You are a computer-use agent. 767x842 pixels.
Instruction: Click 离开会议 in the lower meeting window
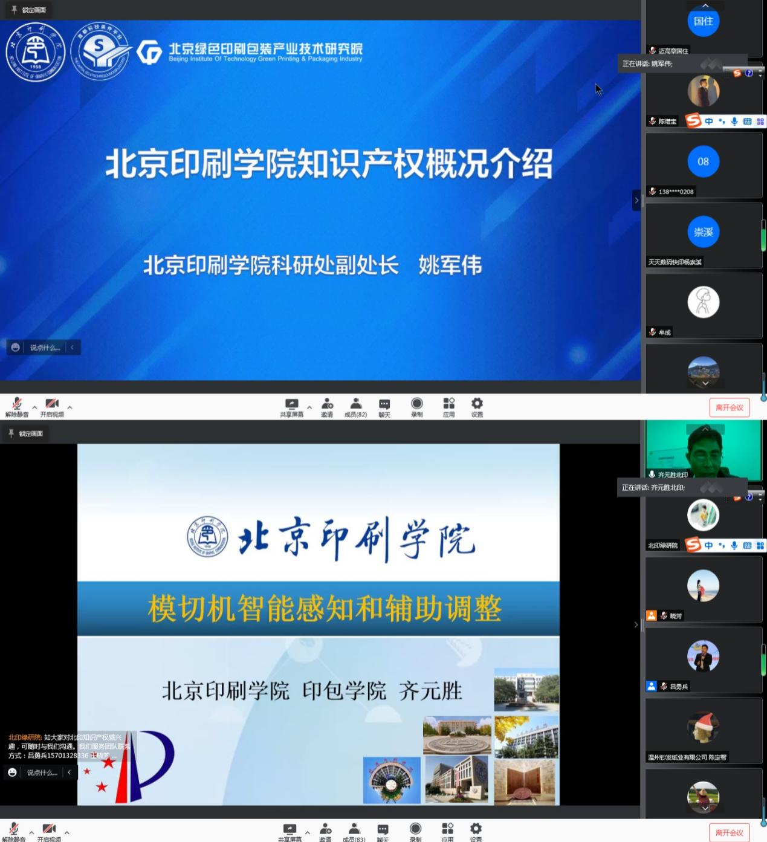tap(729, 832)
